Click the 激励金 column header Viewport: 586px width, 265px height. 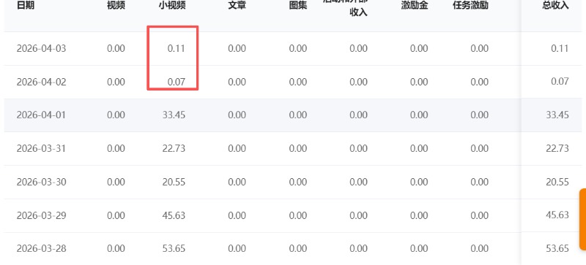[x=415, y=6]
